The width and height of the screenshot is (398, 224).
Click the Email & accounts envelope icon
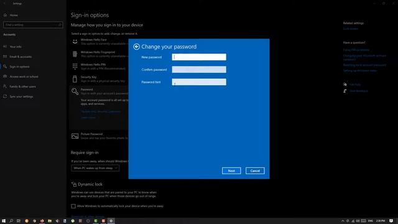pos(5,57)
